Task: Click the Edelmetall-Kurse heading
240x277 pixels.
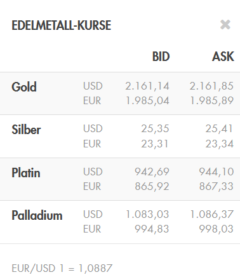Action: tap(62, 25)
